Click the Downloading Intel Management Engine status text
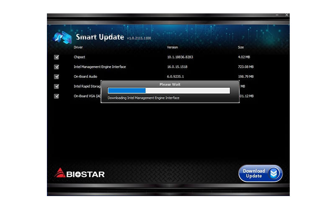This screenshot has width=335, height=209. coord(143,98)
